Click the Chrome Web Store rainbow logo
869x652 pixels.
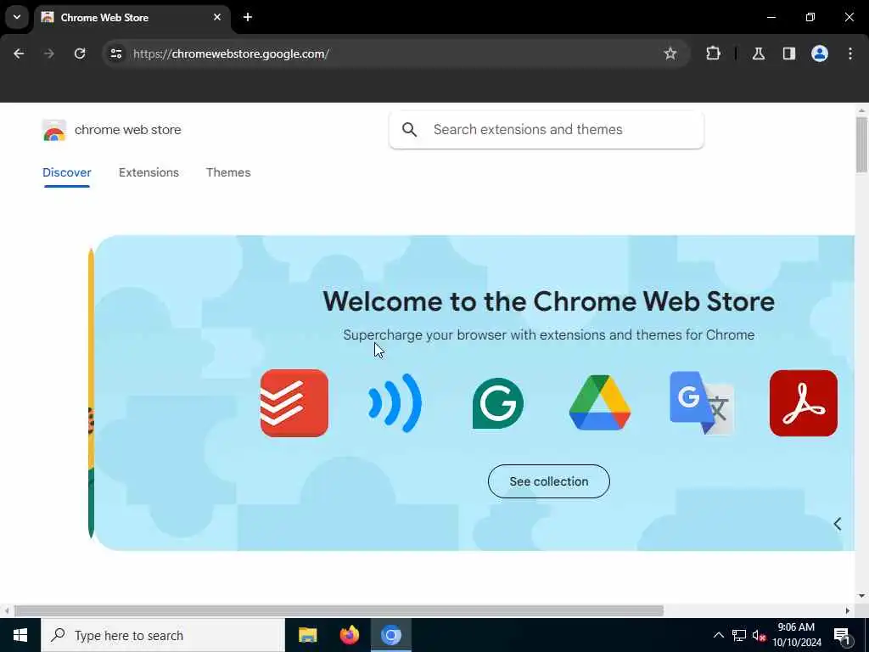pyautogui.click(x=53, y=130)
